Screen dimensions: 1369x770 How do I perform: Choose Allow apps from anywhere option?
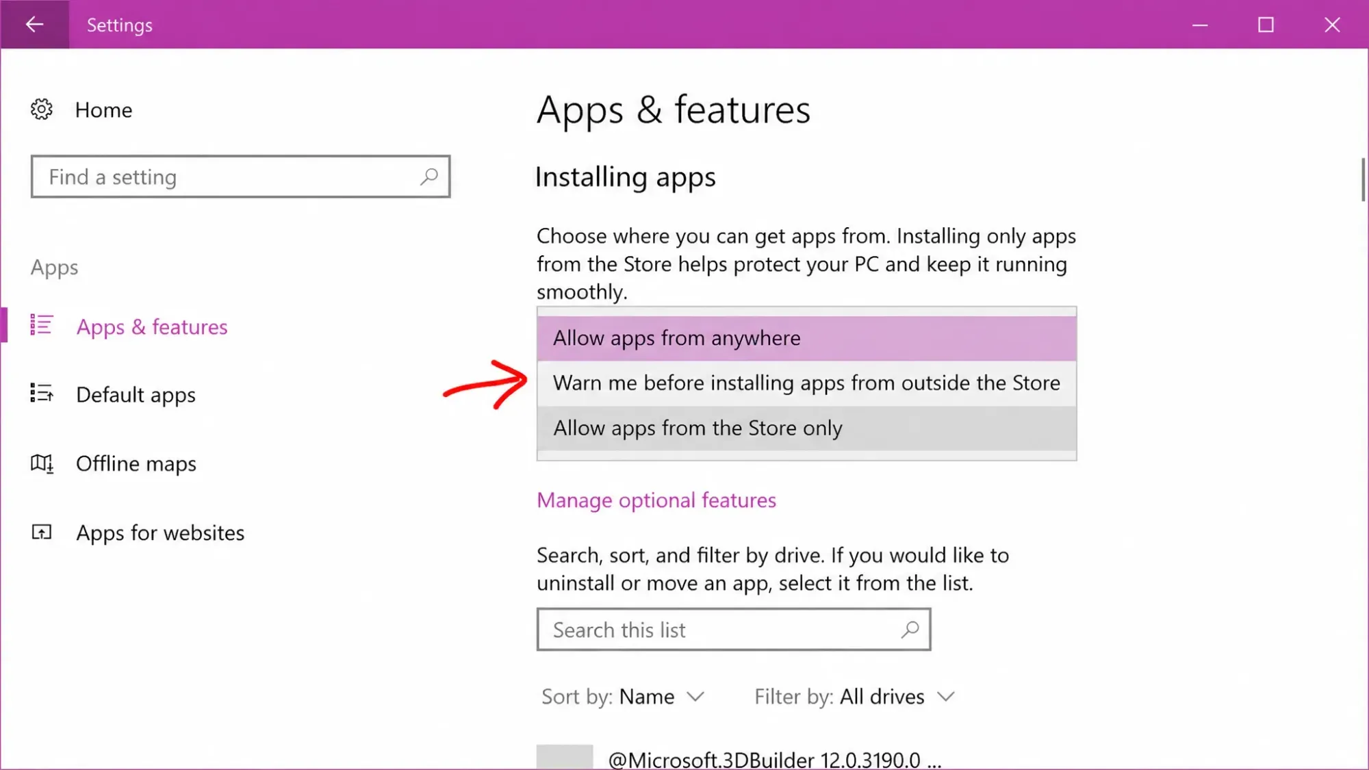click(x=806, y=338)
